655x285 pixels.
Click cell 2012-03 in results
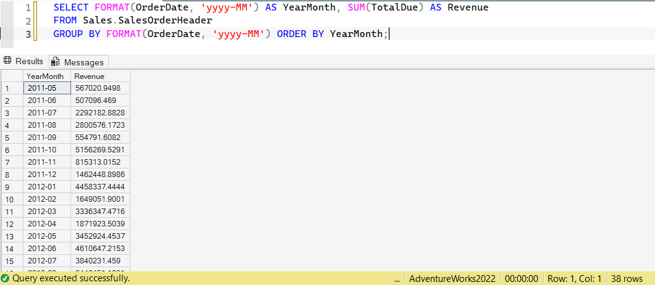(47, 211)
